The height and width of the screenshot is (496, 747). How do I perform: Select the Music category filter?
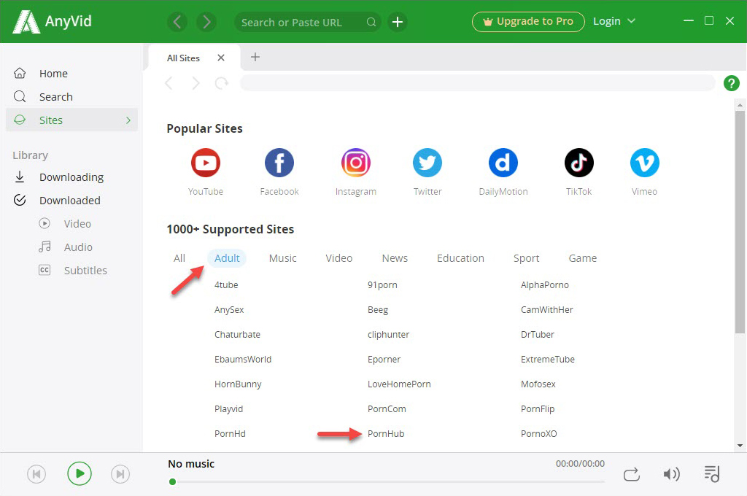pyautogui.click(x=282, y=258)
